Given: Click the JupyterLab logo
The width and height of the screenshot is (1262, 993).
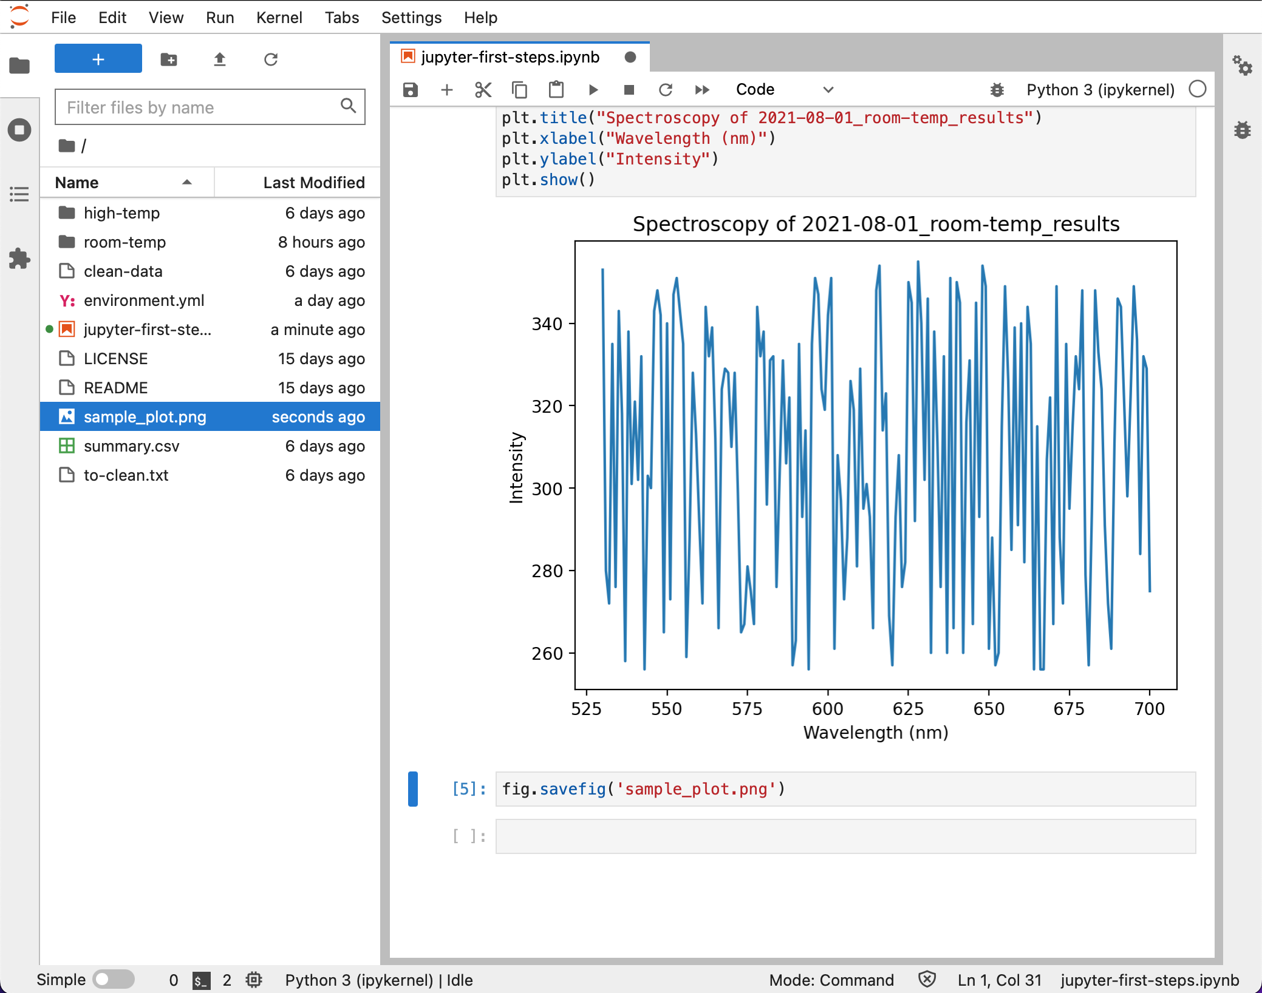Looking at the screenshot, I should [19, 16].
